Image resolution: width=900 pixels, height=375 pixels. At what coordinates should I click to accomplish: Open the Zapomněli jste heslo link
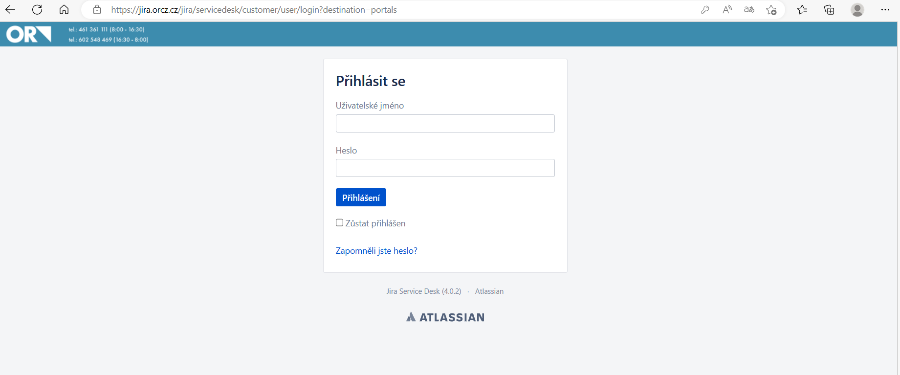(376, 251)
